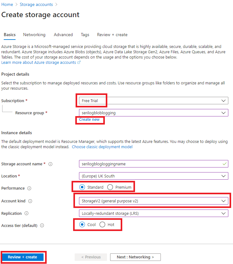This screenshot has height=264, width=233.
Task: Switch to the Networking tab
Action: pyautogui.click(x=34, y=35)
